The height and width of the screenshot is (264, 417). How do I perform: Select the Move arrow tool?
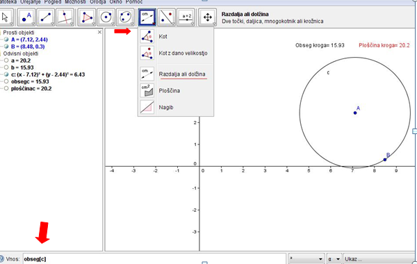click(6, 17)
